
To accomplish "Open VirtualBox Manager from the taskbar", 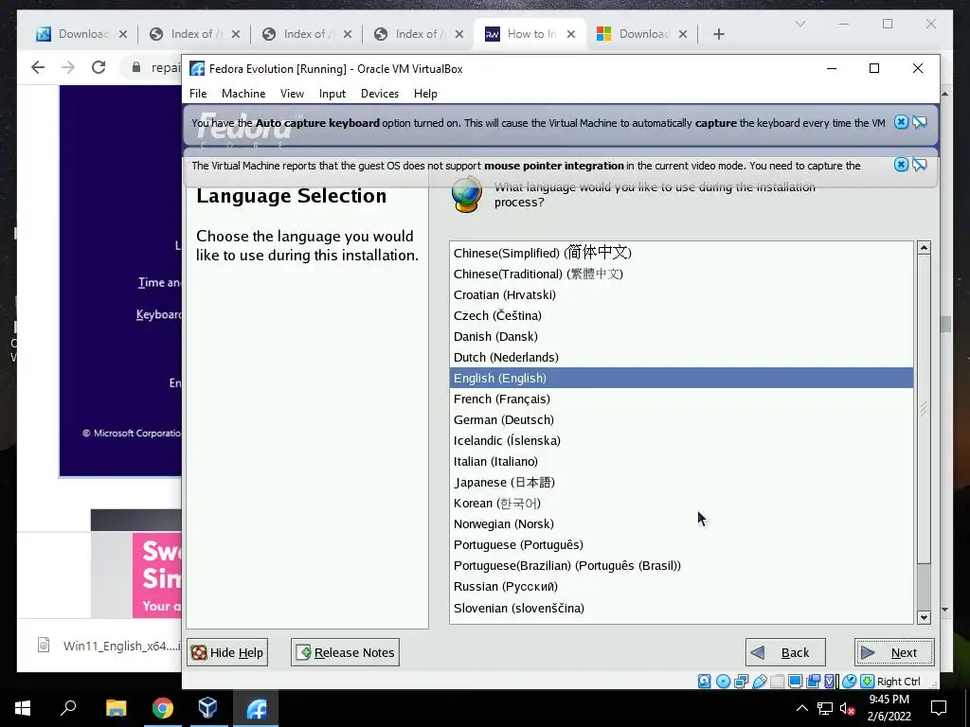I will (207, 708).
